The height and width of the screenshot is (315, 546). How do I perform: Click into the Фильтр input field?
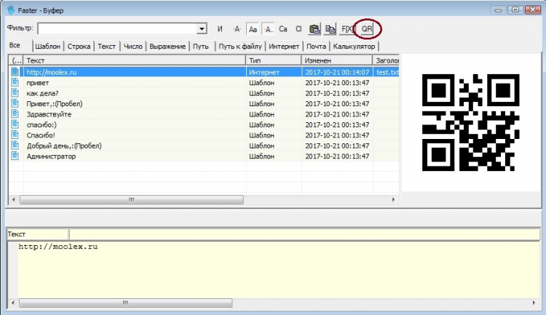tap(117, 28)
